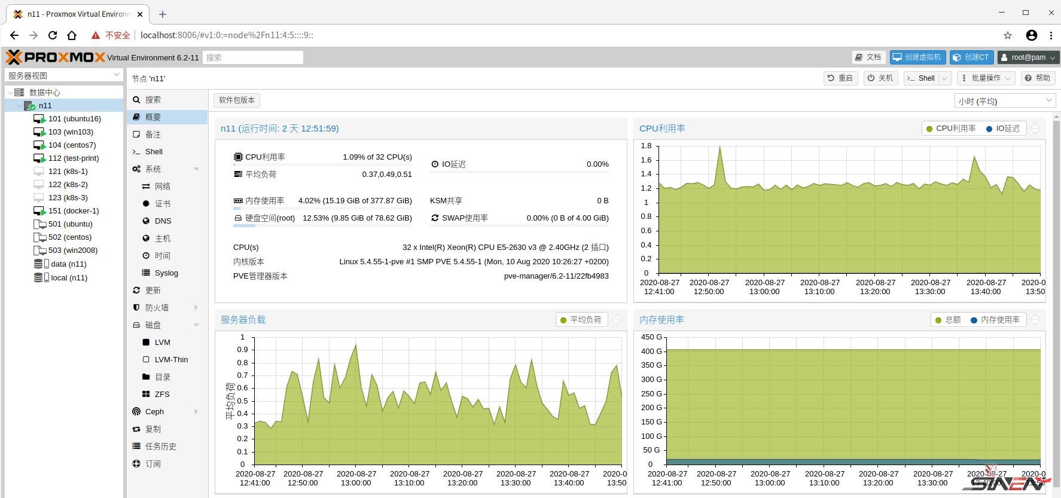Toggle CPU利用率 legend series
Screen dimensions: 1061x498
(x=951, y=129)
